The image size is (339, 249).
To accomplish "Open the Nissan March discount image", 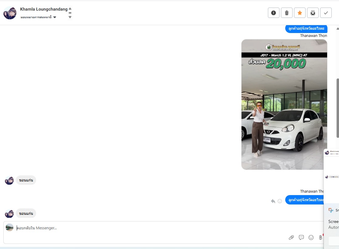I will click(284, 105).
